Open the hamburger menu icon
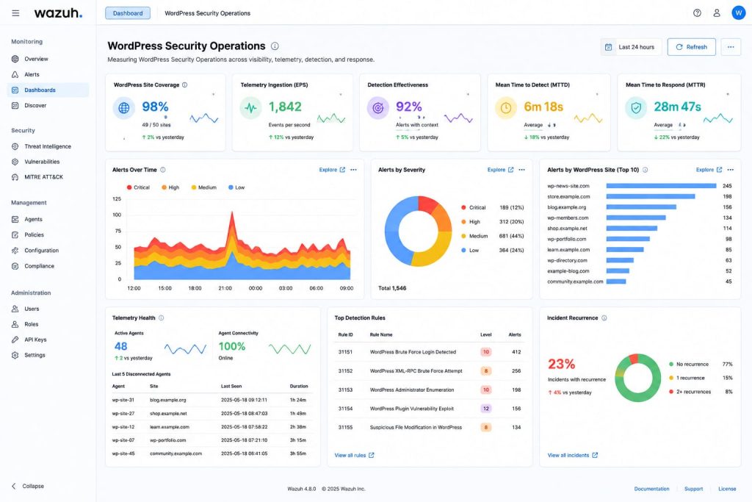Screen dimensions: 752x502 coord(15,13)
